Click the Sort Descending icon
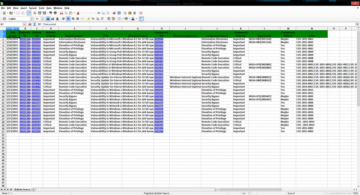 [108, 13]
